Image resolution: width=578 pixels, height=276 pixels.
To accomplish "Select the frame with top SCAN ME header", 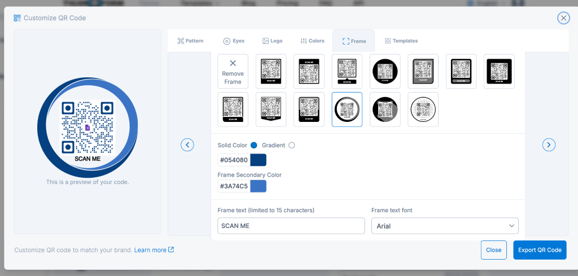I will coord(309,72).
